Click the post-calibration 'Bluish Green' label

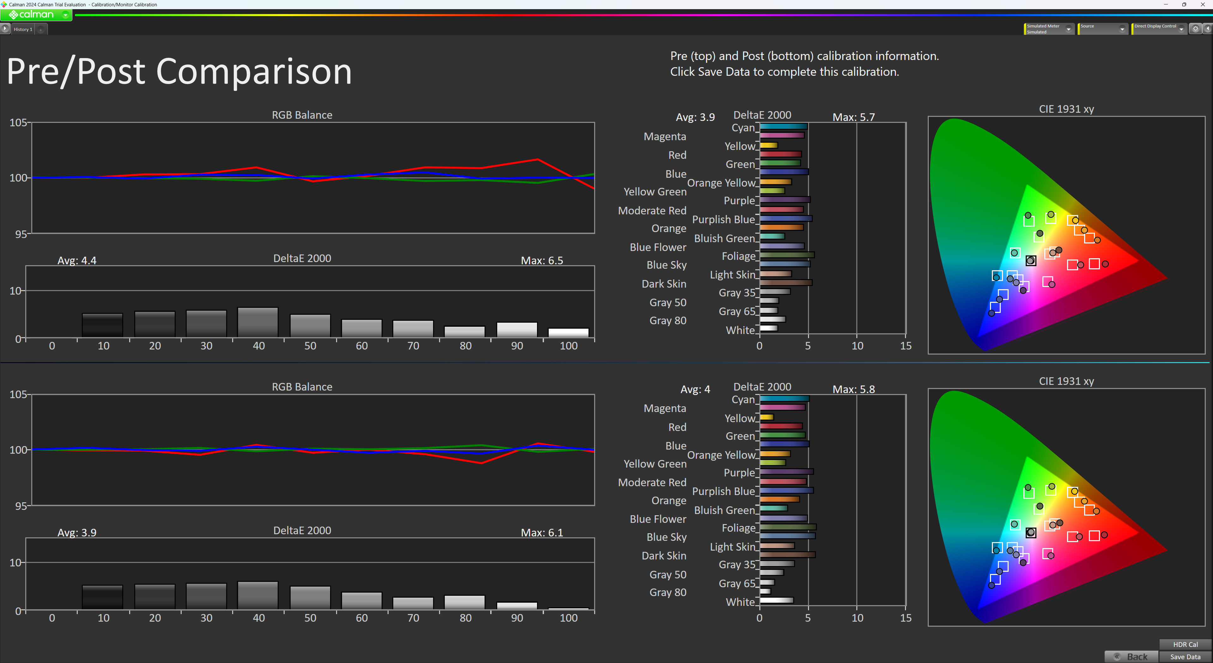pyautogui.click(x=724, y=510)
